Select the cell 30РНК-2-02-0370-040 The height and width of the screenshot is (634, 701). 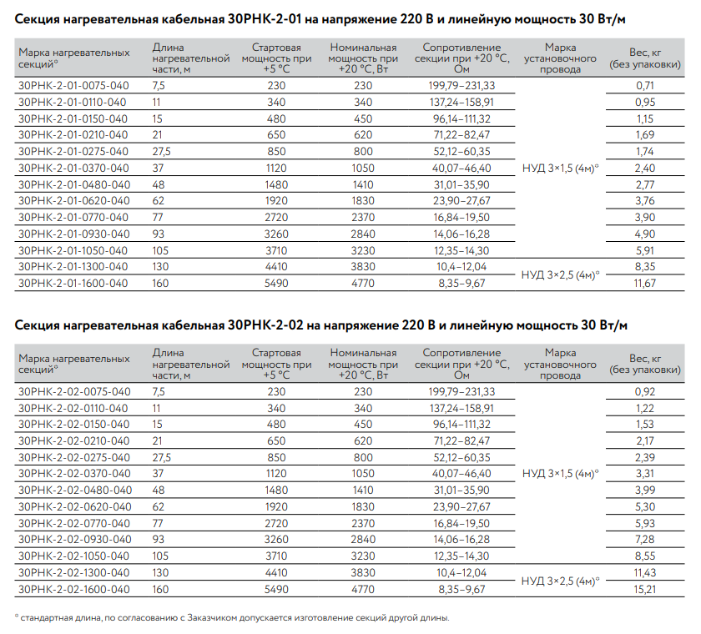pyautogui.click(x=74, y=474)
